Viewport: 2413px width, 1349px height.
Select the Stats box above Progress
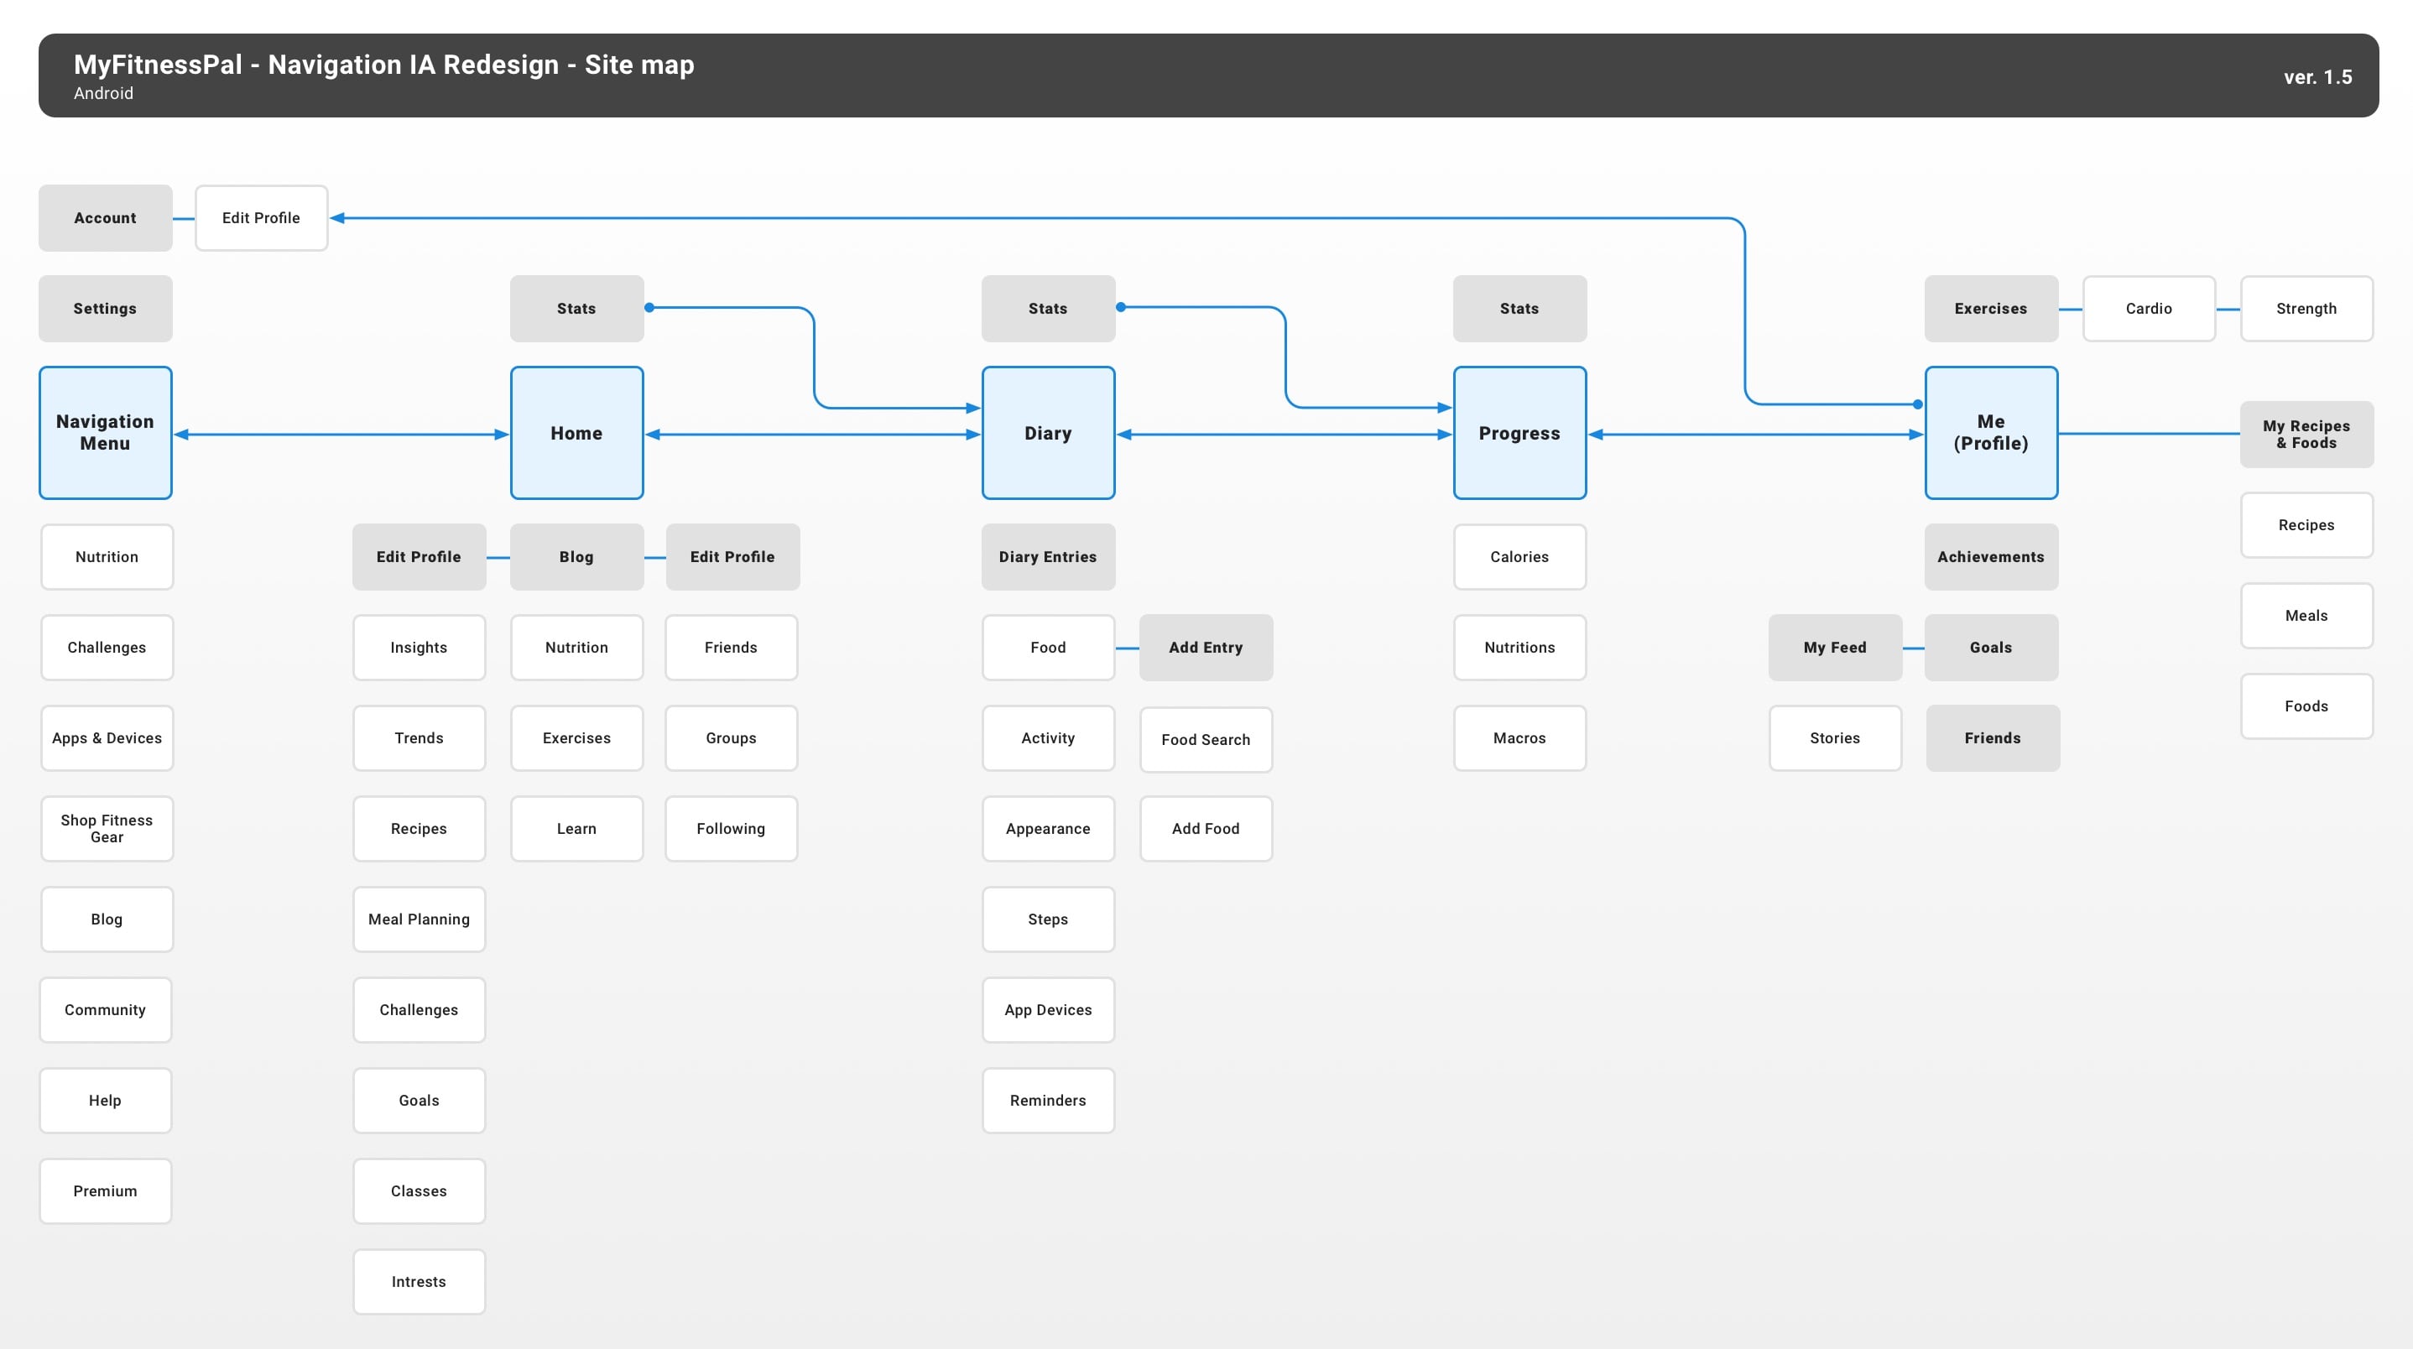pyautogui.click(x=1519, y=308)
